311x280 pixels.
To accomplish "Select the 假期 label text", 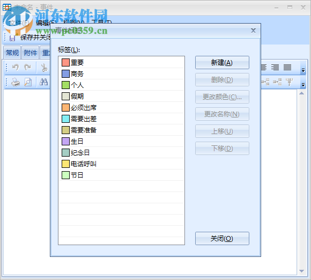I will pyautogui.click(x=77, y=97).
